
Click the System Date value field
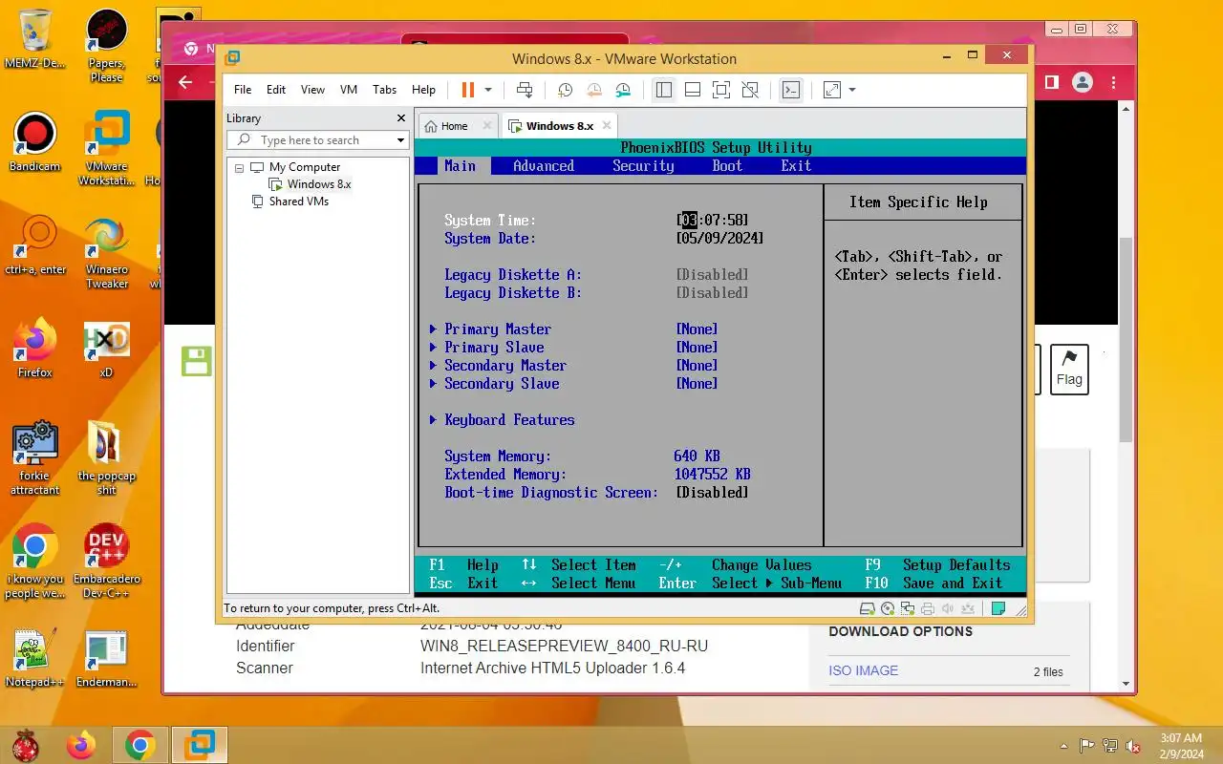[x=720, y=239]
